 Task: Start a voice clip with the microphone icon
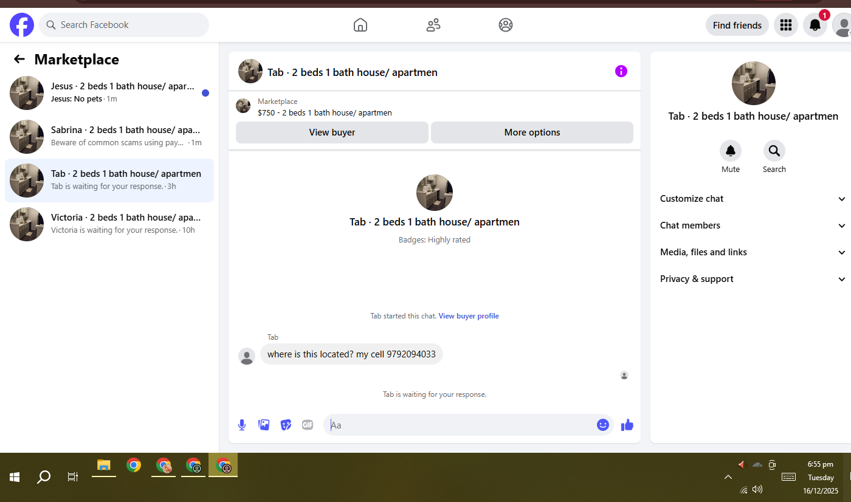[242, 425]
